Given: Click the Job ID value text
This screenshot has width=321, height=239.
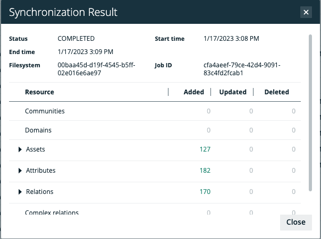Looking at the screenshot, I should 241,69.
